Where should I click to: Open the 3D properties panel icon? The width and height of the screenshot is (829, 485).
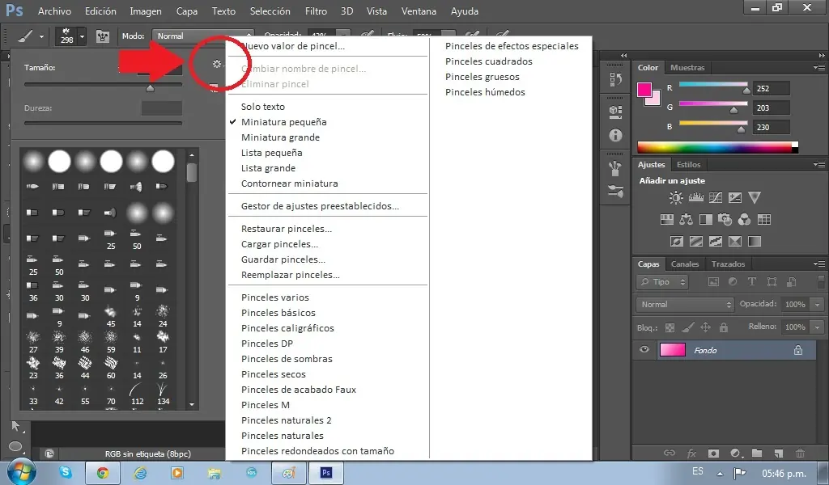pyautogui.click(x=615, y=111)
